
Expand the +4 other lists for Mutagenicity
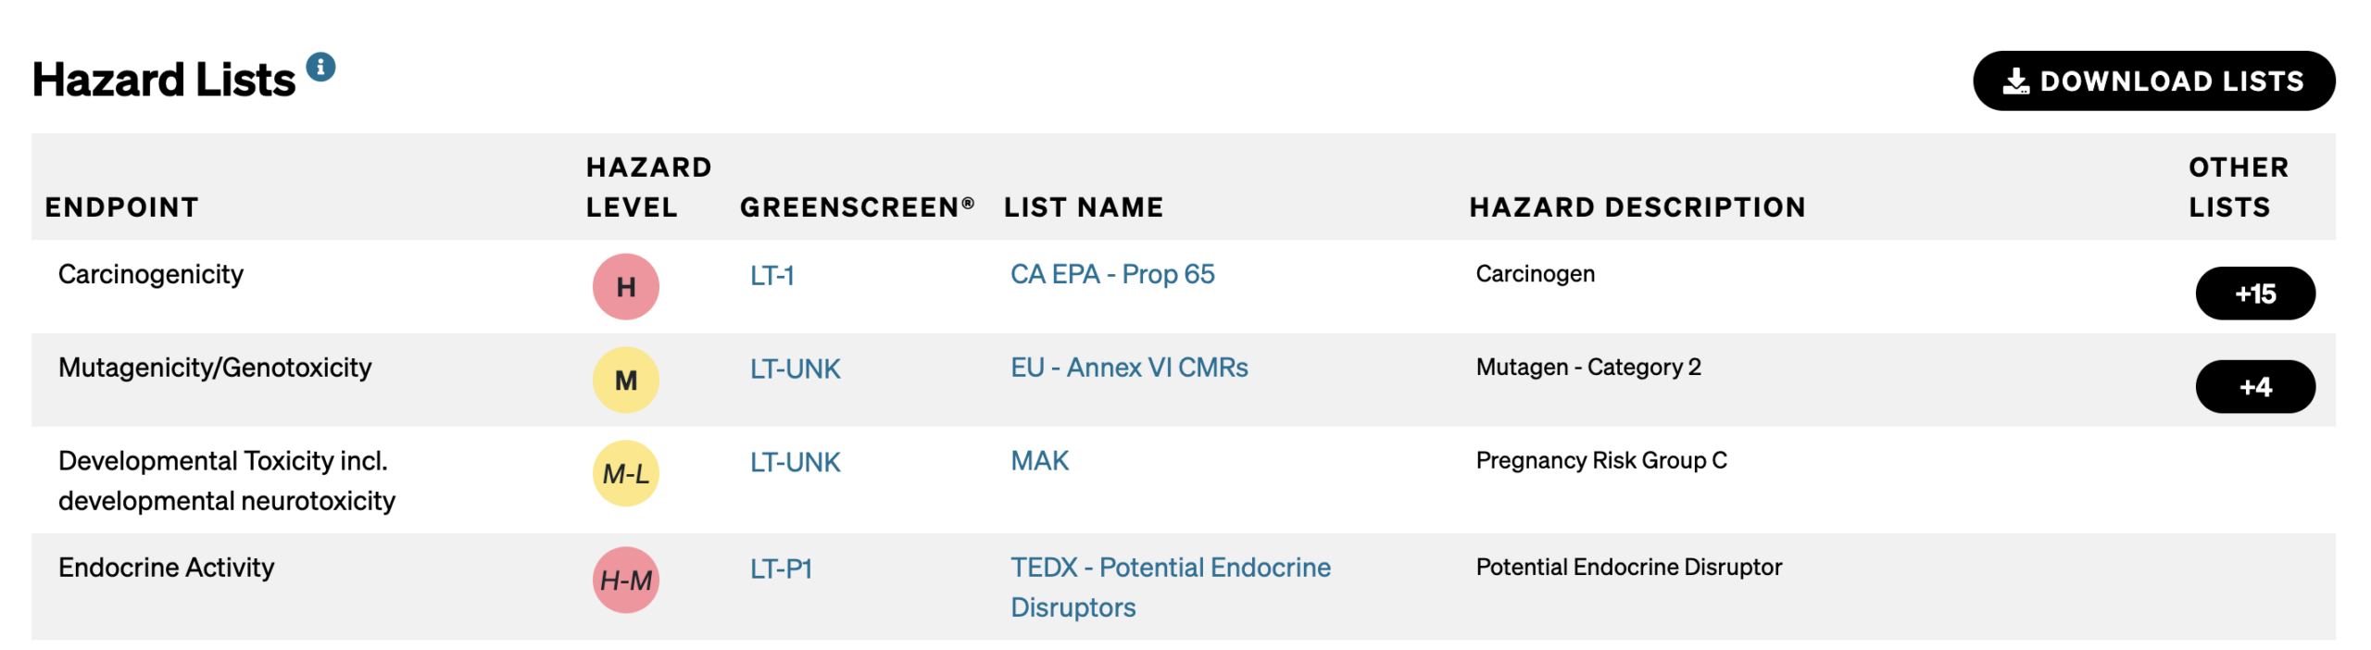point(2253,387)
